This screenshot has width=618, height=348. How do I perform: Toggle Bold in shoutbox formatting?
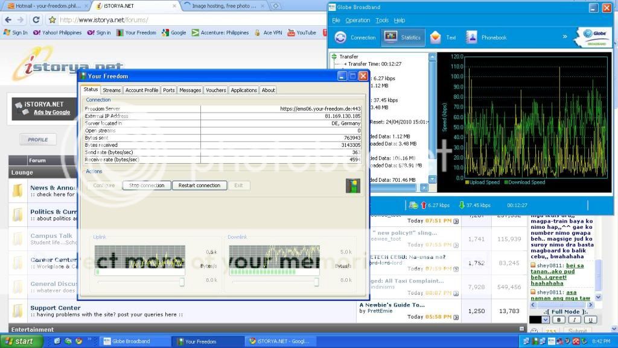pyautogui.click(x=559, y=320)
